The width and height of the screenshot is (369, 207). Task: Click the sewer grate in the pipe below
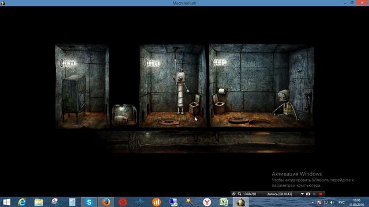[133, 142]
